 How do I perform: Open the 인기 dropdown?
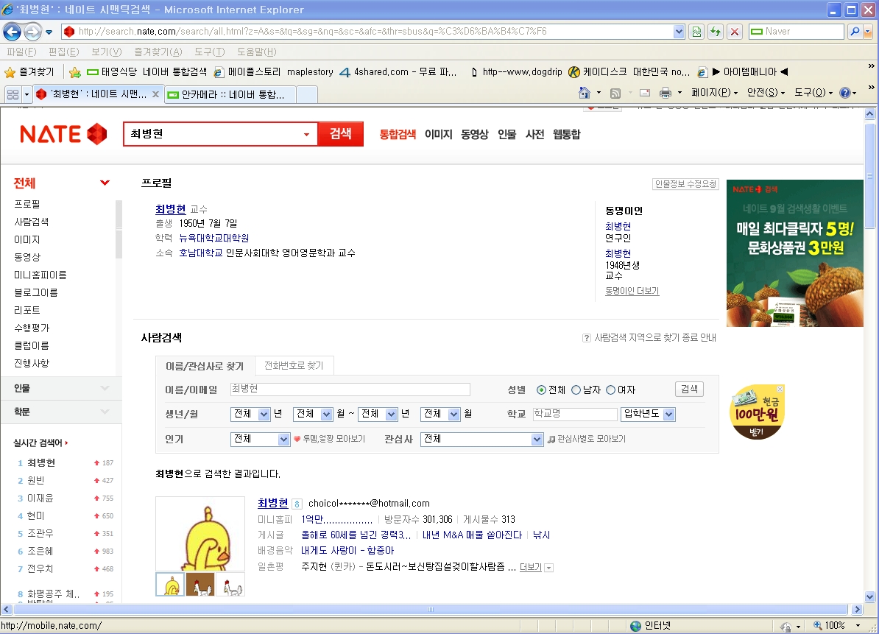point(283,440)
